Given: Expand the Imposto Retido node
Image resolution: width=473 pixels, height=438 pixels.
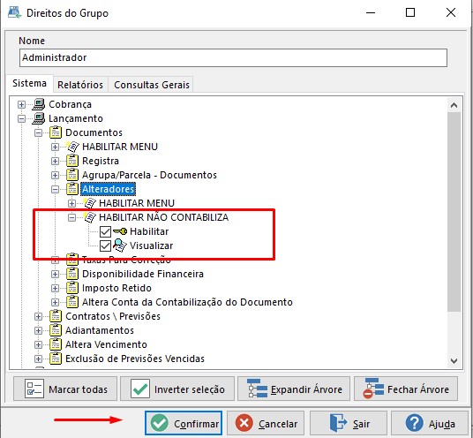Looking at the screenshot, I should click(55, 288).
